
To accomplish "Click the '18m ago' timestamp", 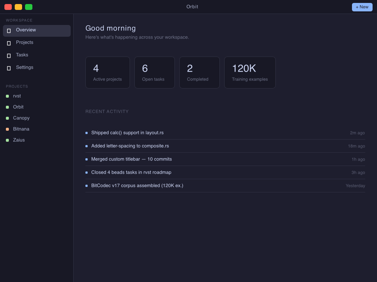I will pyautogui.click(x=356, y=146).
